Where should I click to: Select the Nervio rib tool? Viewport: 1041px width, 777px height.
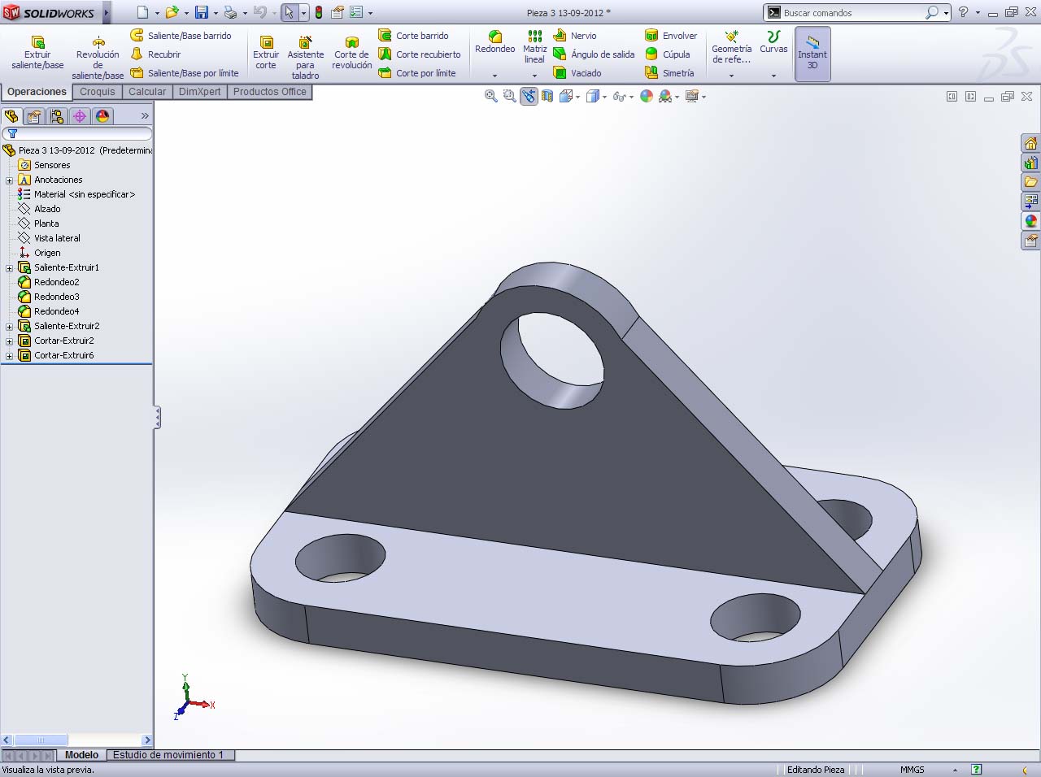pyautogui.click(x=575, y=36)
